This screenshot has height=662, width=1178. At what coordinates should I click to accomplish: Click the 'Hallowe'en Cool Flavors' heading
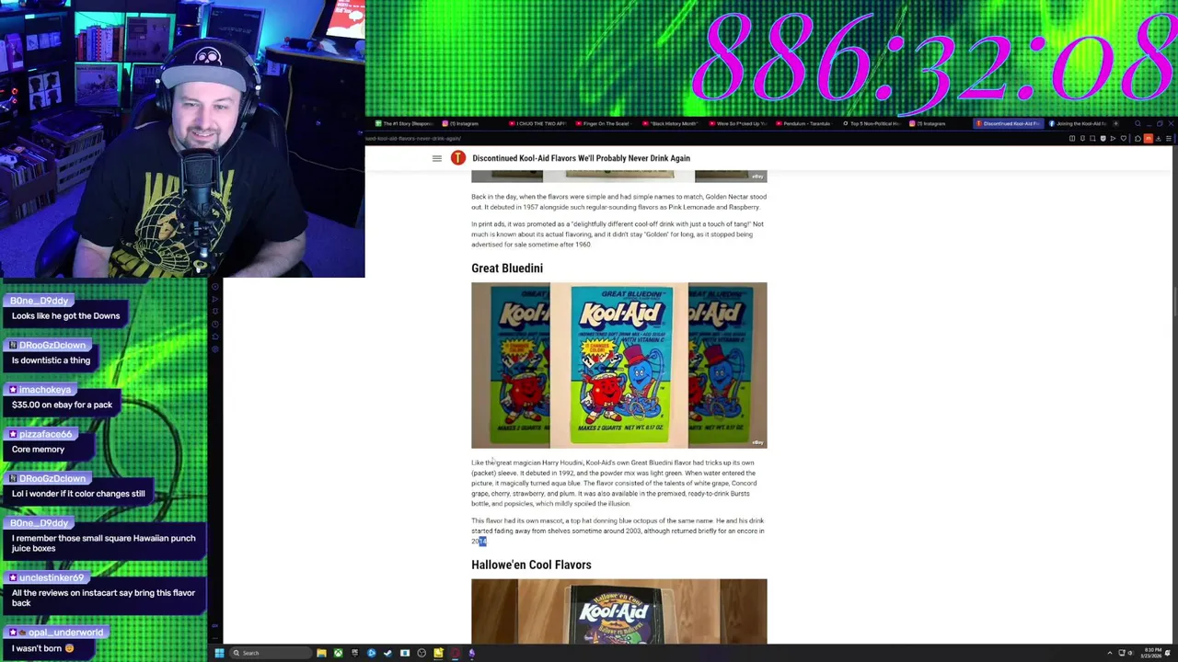coord(531,565)
